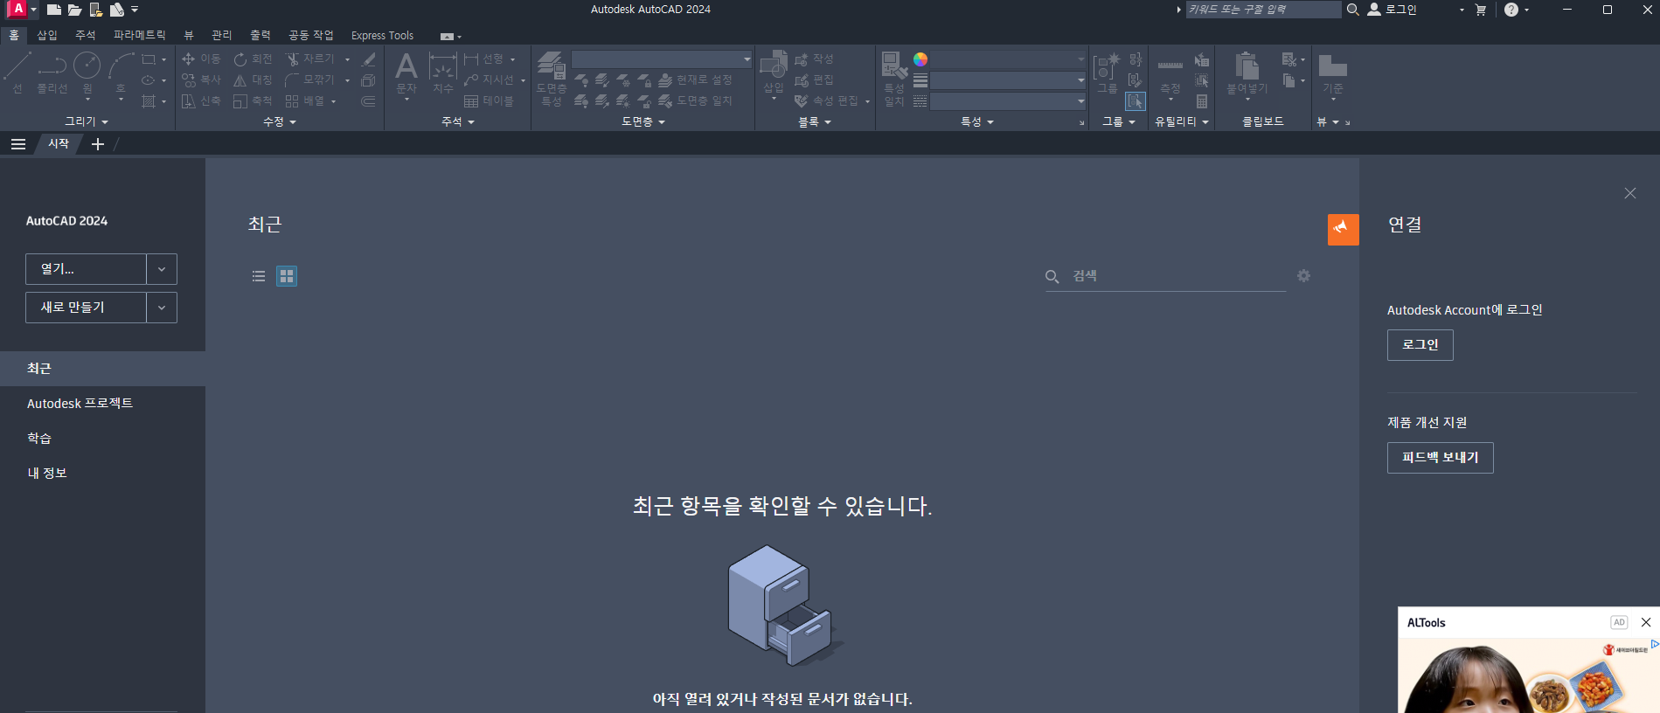The height and width of the screenshot is (713, 1660).
Task: Click the Array (배열) tool
Action: 305,100
